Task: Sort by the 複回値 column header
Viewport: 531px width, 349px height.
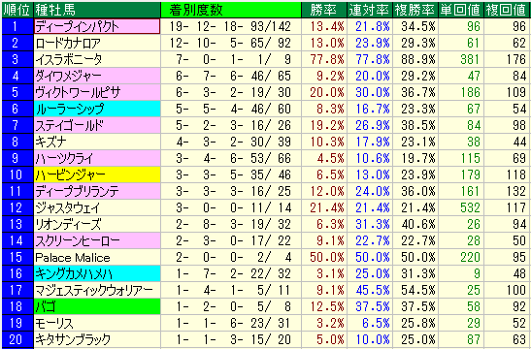Action: pos(507,10)
